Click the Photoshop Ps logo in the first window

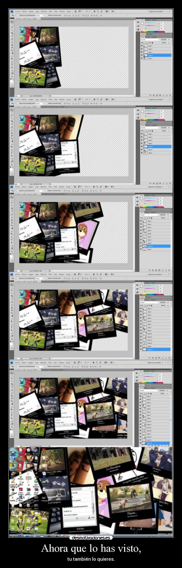pyautogui.click(x=11, y=12)
